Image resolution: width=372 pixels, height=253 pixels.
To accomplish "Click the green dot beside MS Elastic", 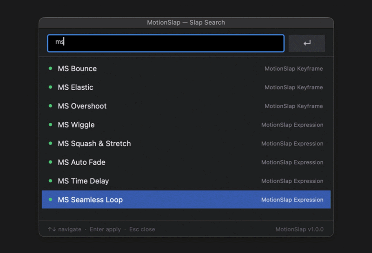I will [50, 87].
